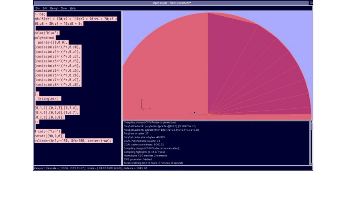Image resolution: width=346 pixels, height=213 pixels.
Task: Click console line 'CSG generation finished.'
Action: [138, 159]
